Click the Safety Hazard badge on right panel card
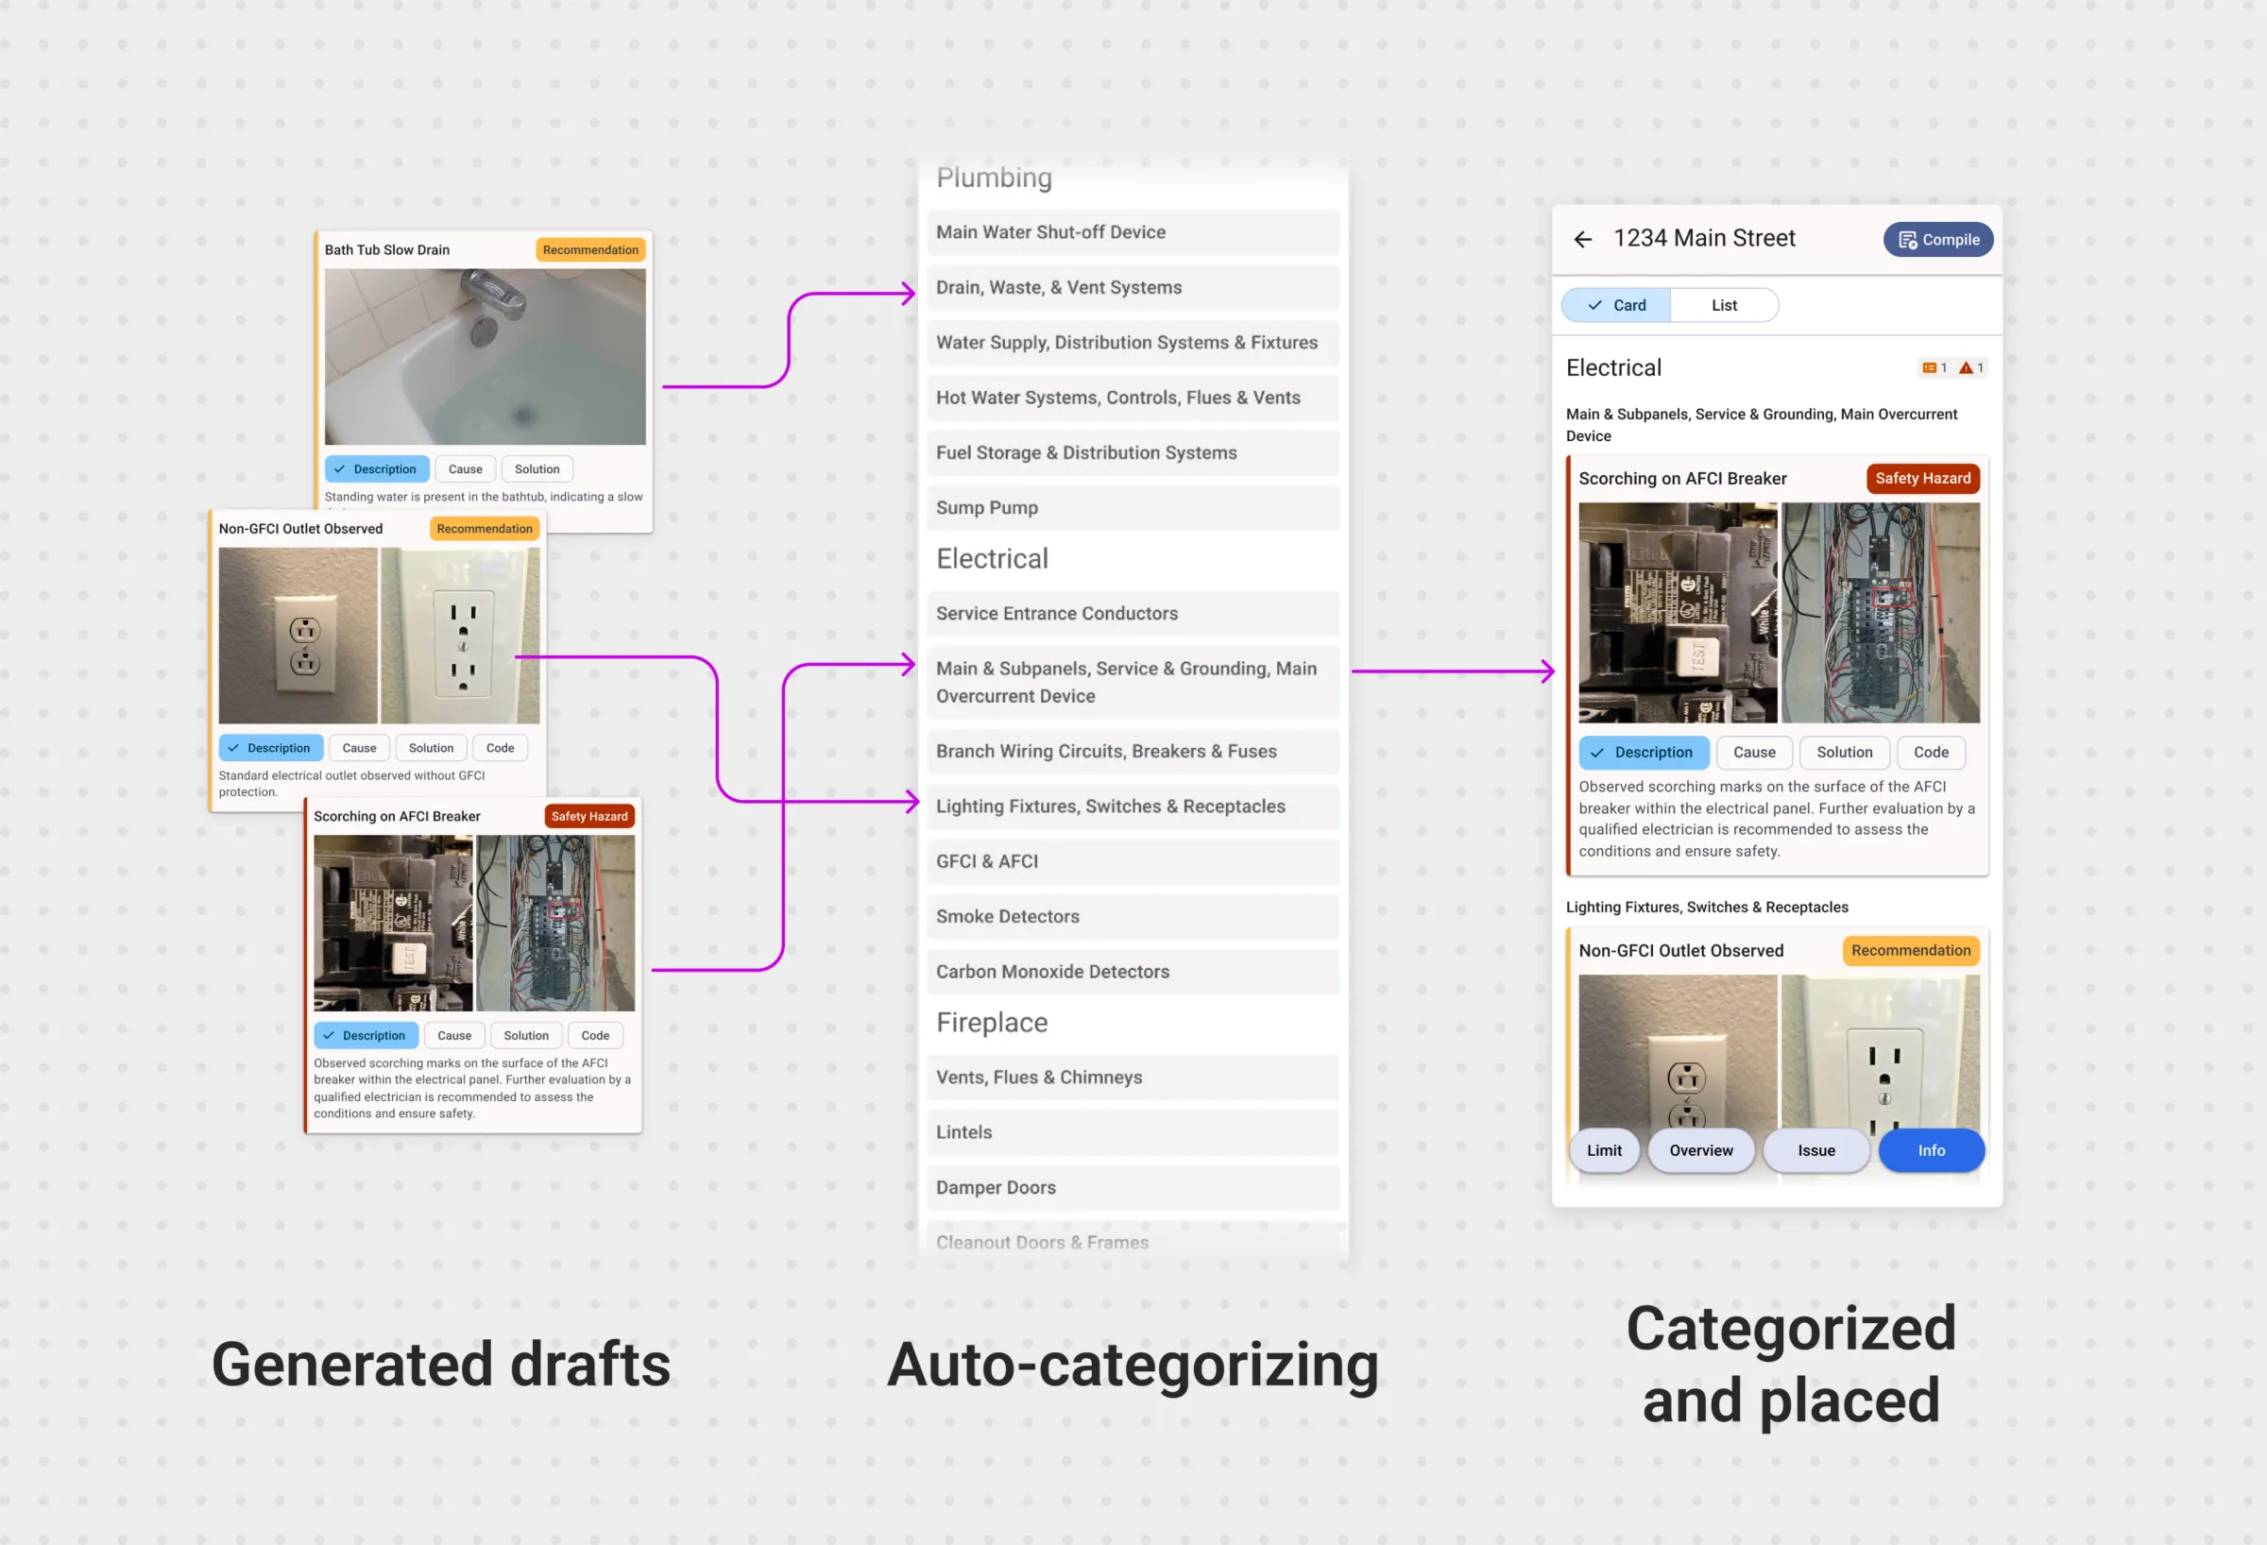2267x1545 pixels. pos(1921,478)
